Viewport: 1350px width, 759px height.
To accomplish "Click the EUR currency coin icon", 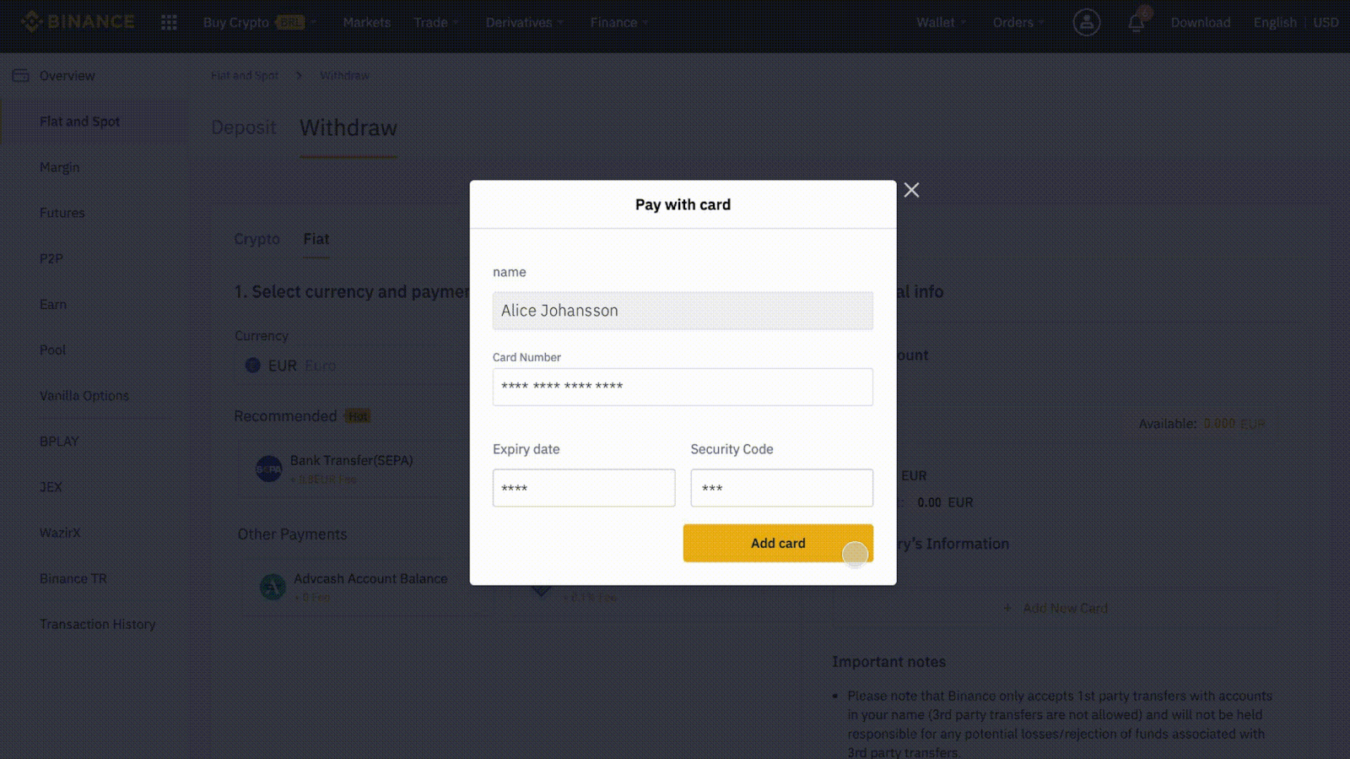I will (x=252, y=365).
